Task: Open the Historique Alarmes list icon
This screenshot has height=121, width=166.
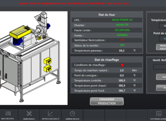Action: (159, 114)
